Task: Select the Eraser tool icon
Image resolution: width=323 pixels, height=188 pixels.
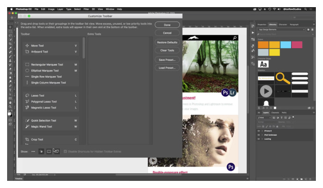Action: (10, 69)
